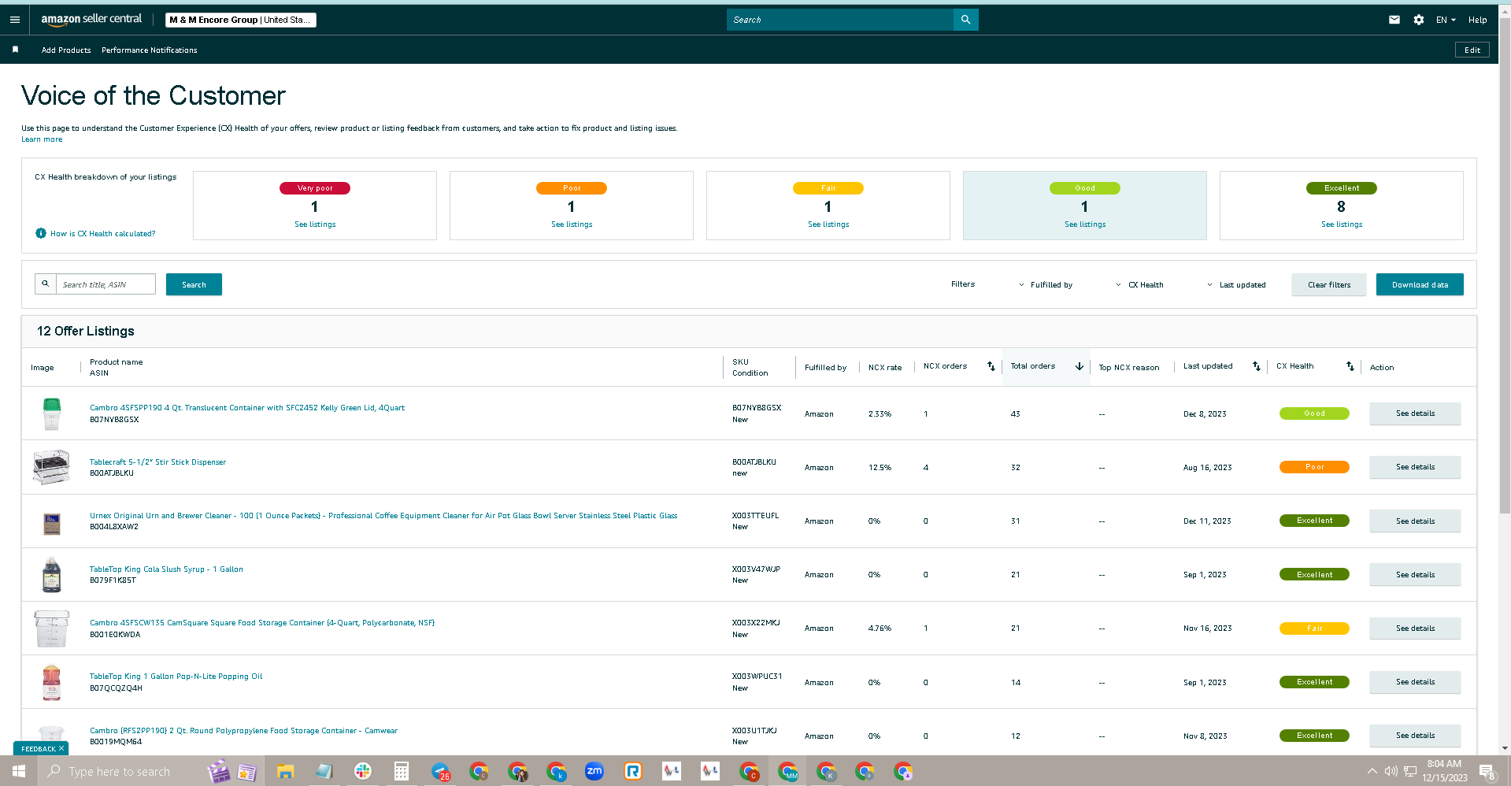The width and height of the screenshot is (1511, 786).
Task: Open the M & M Encore Group account selector
Action: click(x=241, y=20)
